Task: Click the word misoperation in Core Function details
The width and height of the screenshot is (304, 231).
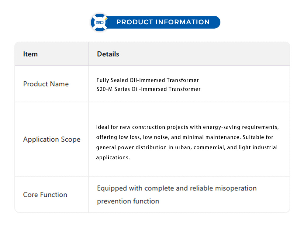Action: click(x=236, y=188)
